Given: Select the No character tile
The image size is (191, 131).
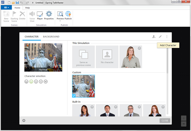Looking at the screenshot, I should [107, 57].
